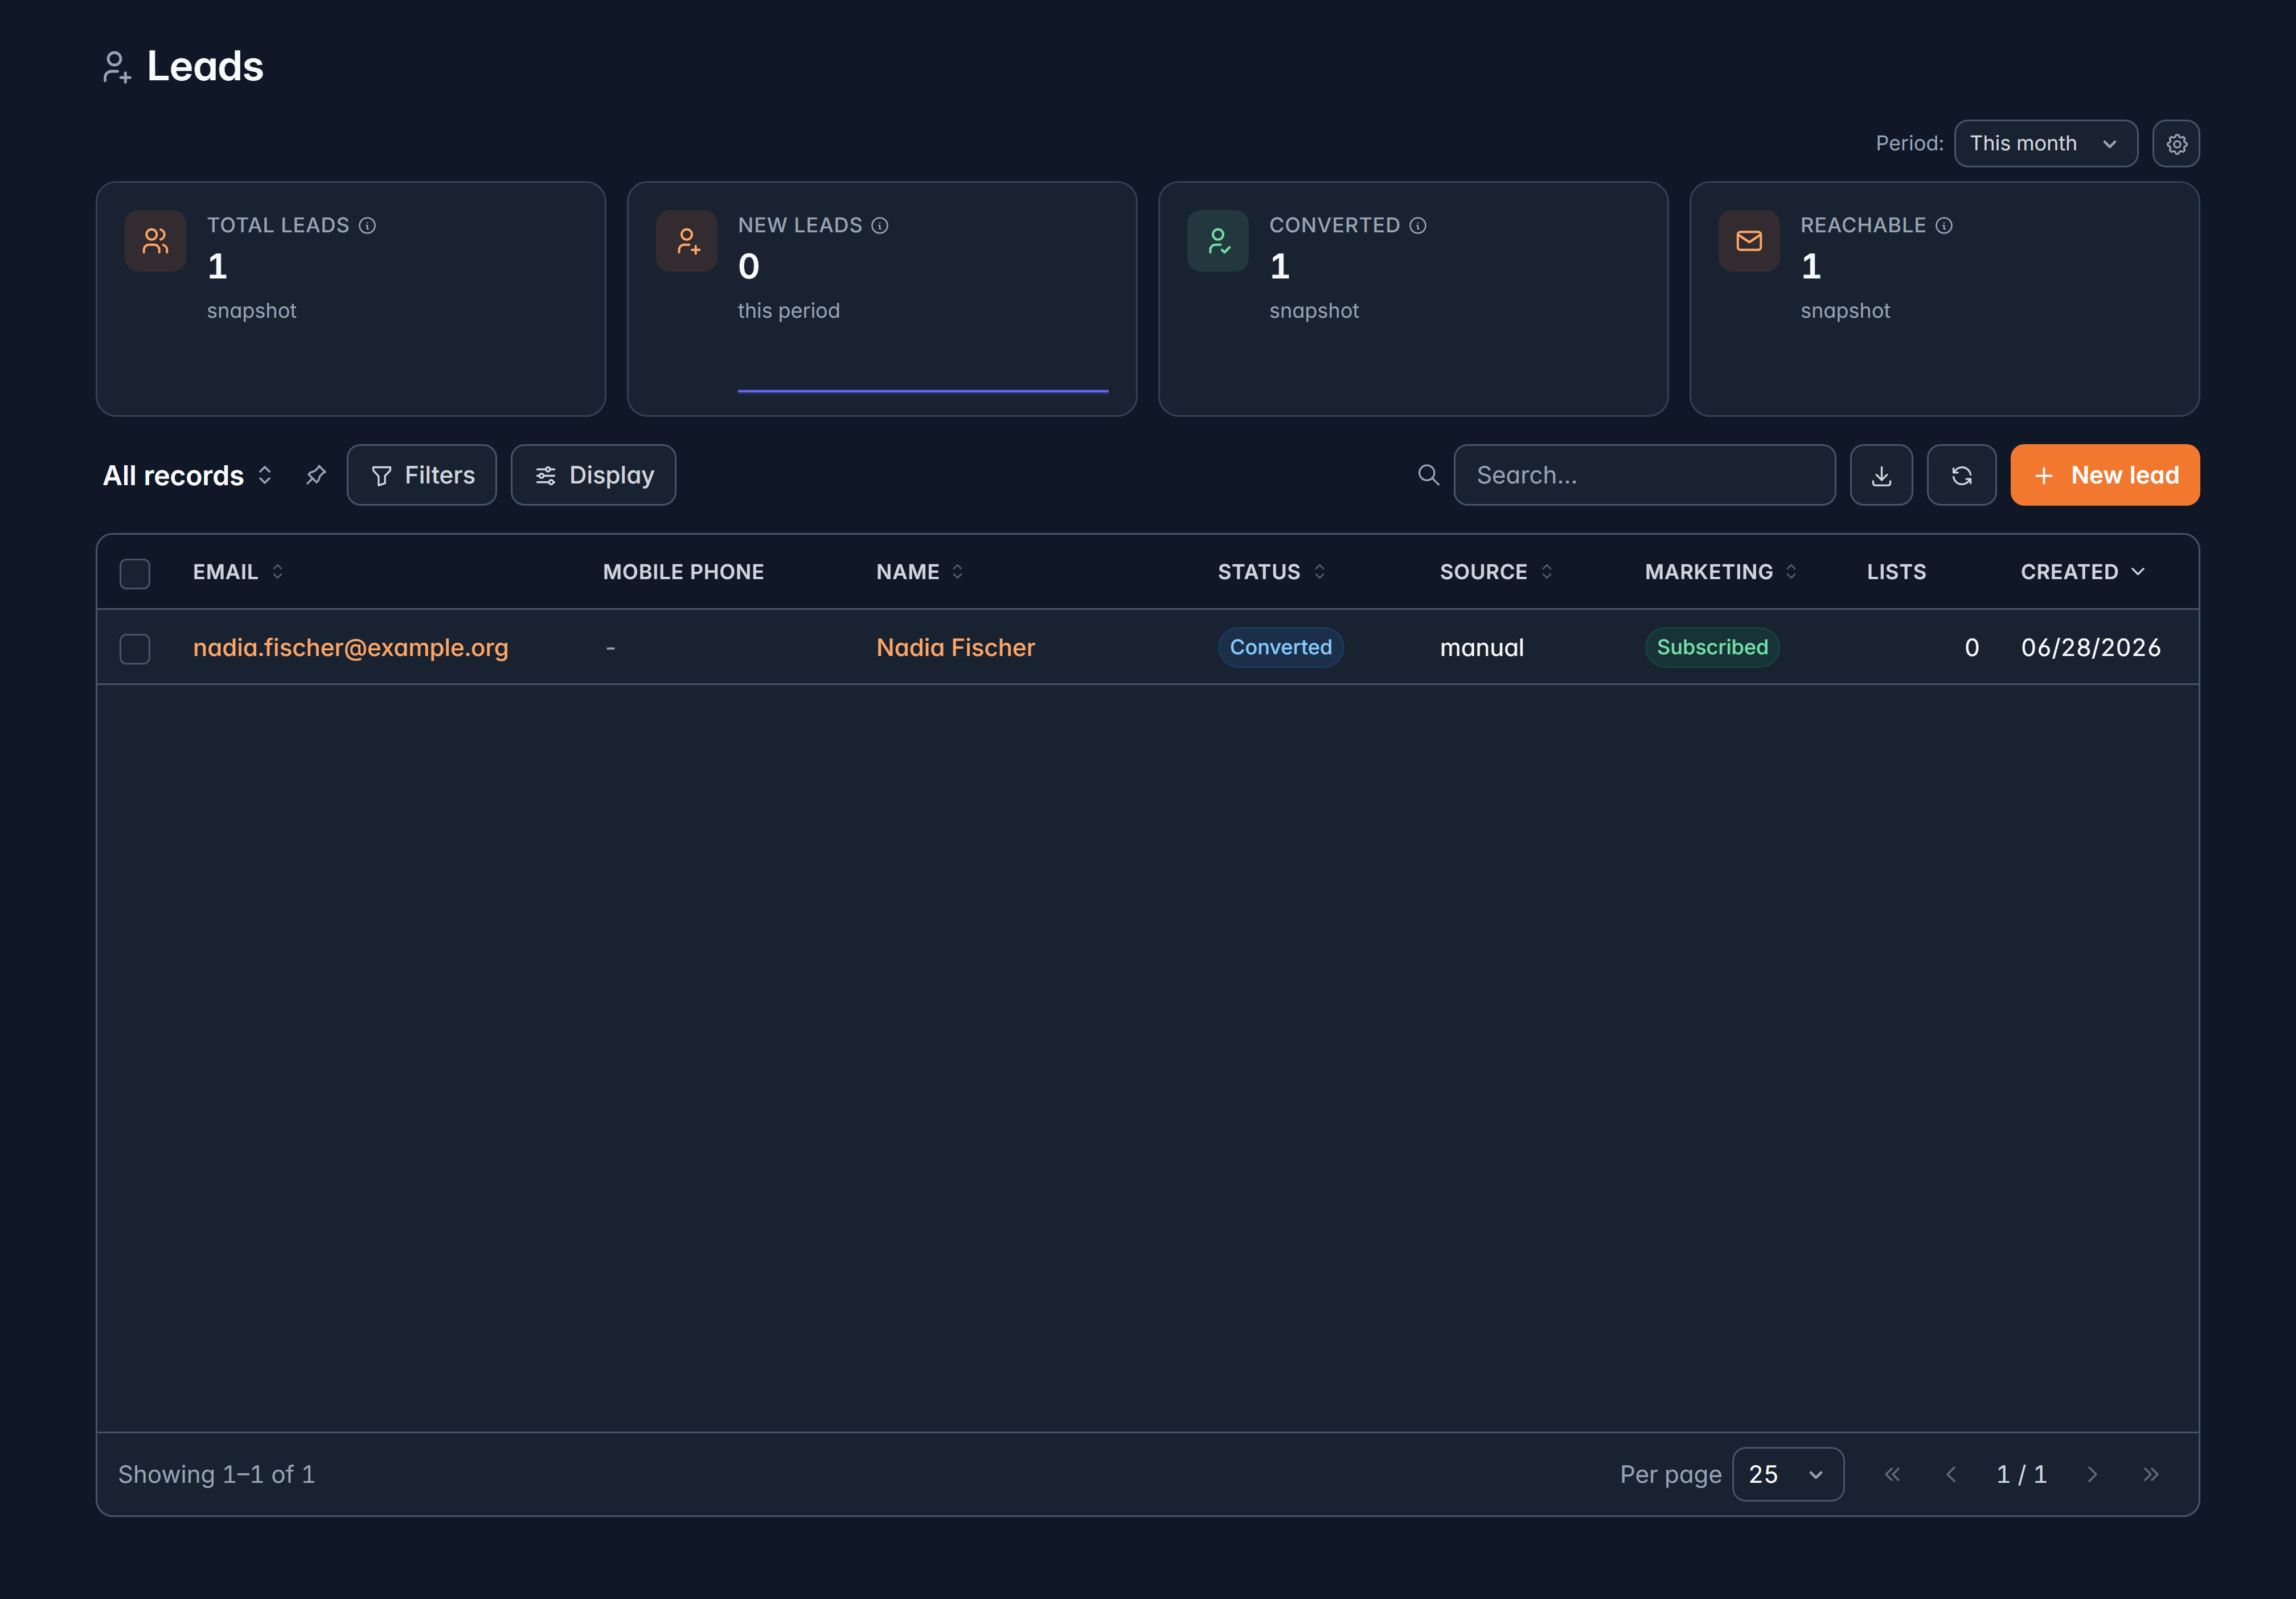Screen dimensions: 2296x1599
Task: Open the Per page dropdown set to 25
Action: 1788,1474
